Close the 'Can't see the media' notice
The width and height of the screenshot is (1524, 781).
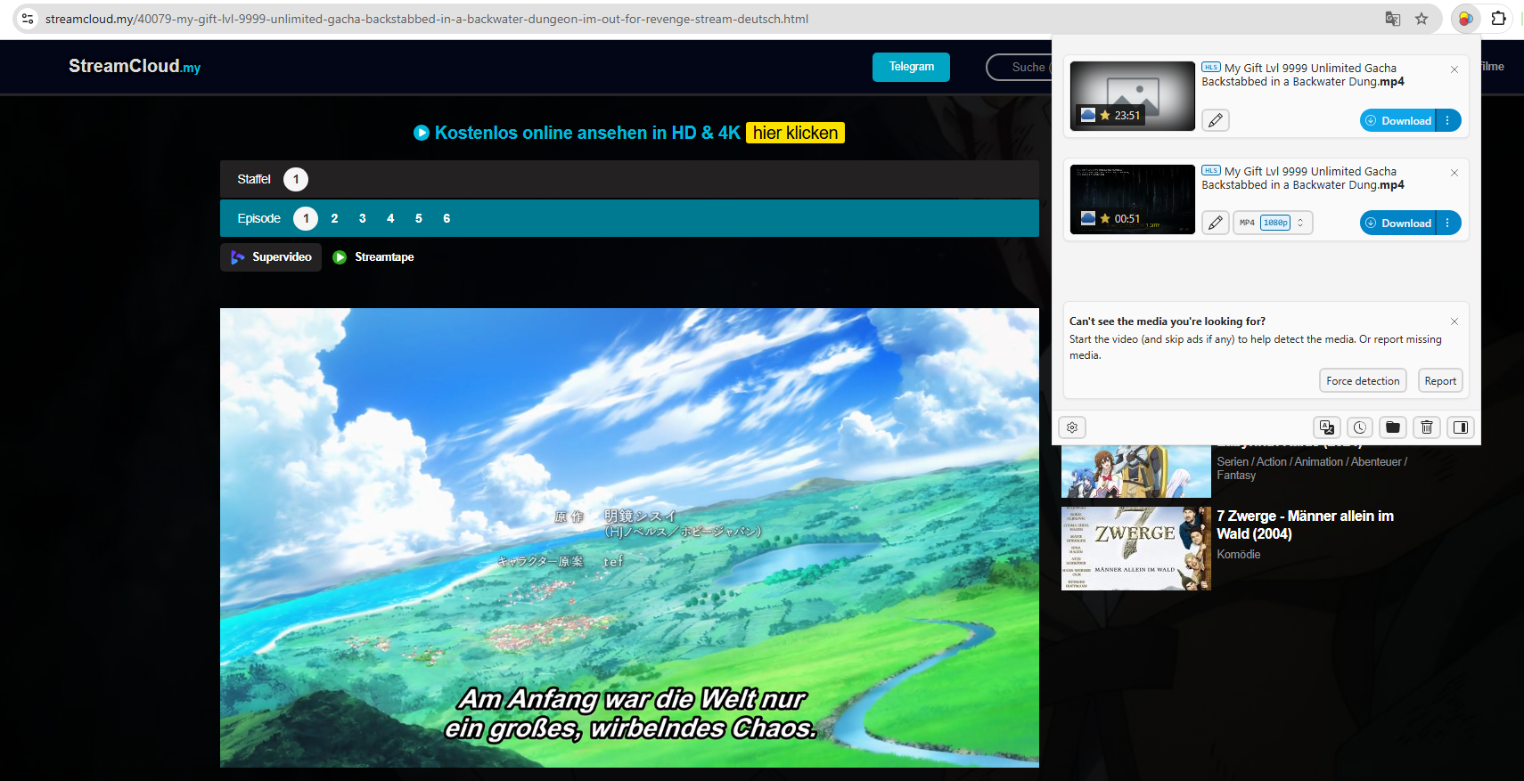tap(1454, 321)
